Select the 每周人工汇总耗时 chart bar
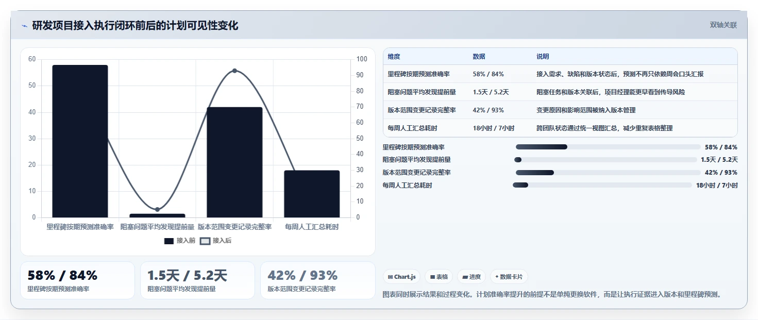Screen dimensions: 758x320 click(312, 194)
